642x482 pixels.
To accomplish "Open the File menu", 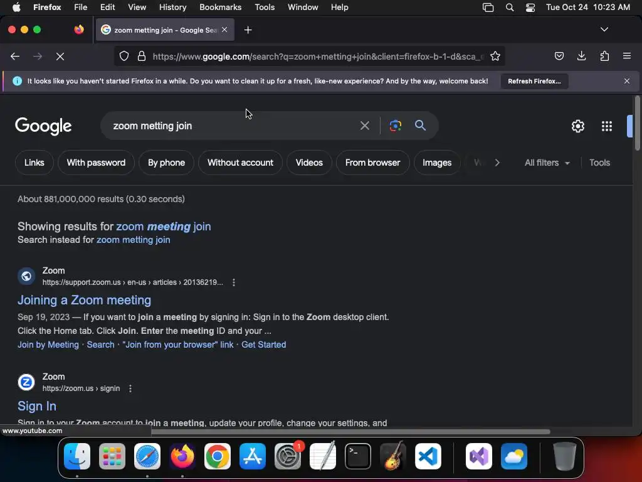I will [80, 8].
